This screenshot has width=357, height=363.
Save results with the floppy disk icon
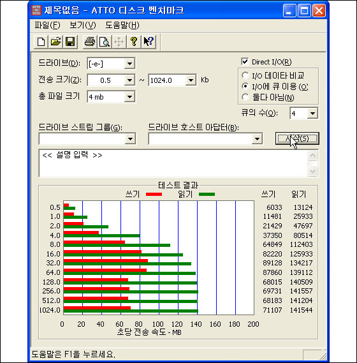(70, 41)
